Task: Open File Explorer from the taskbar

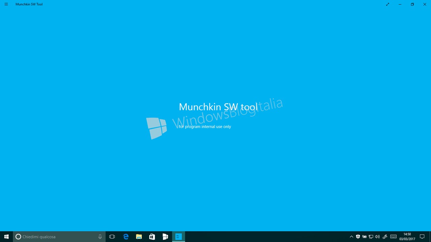Action: (139, 237)
